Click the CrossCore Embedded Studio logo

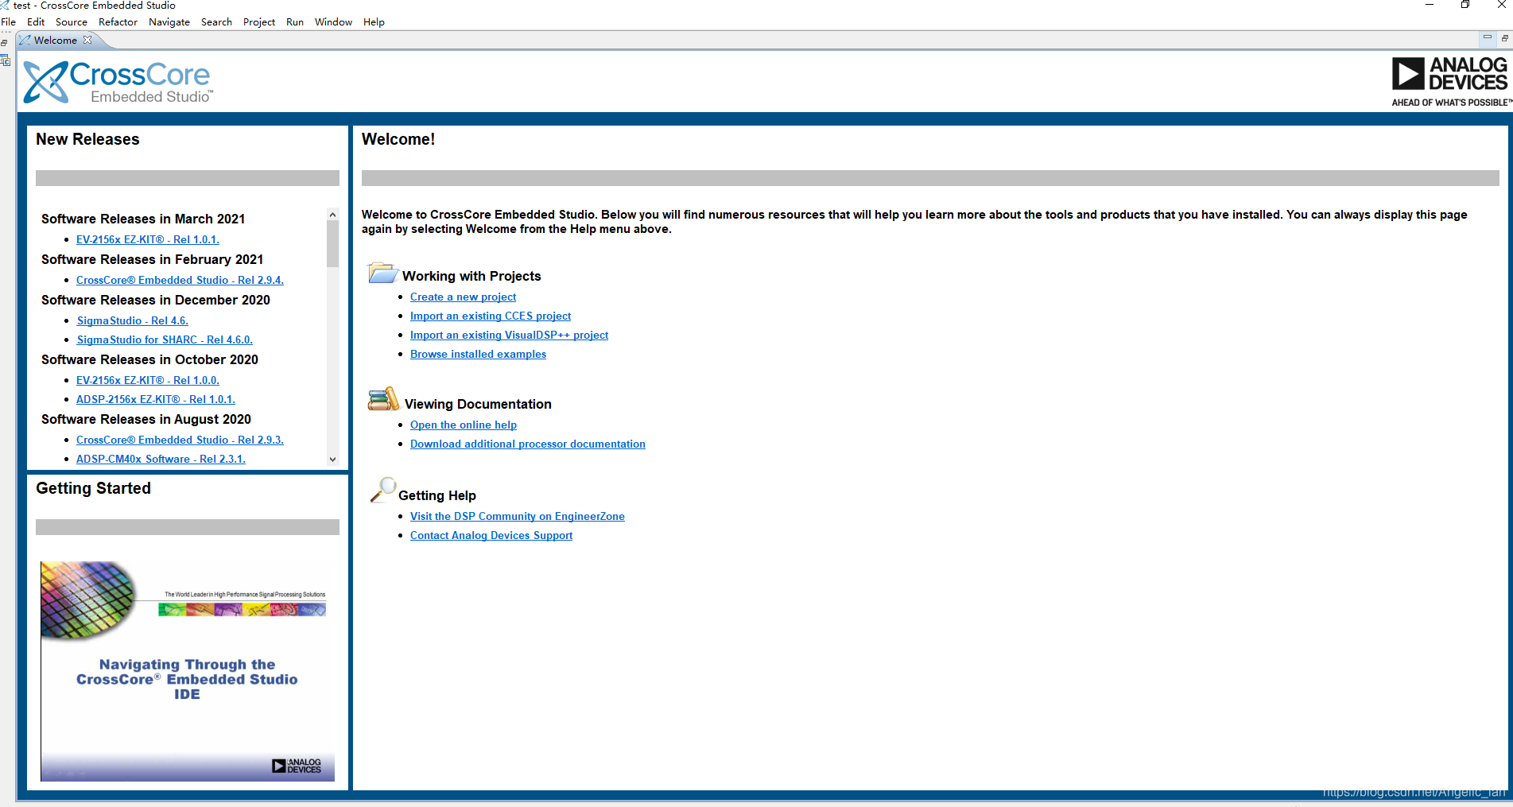[x=118, y=83]
